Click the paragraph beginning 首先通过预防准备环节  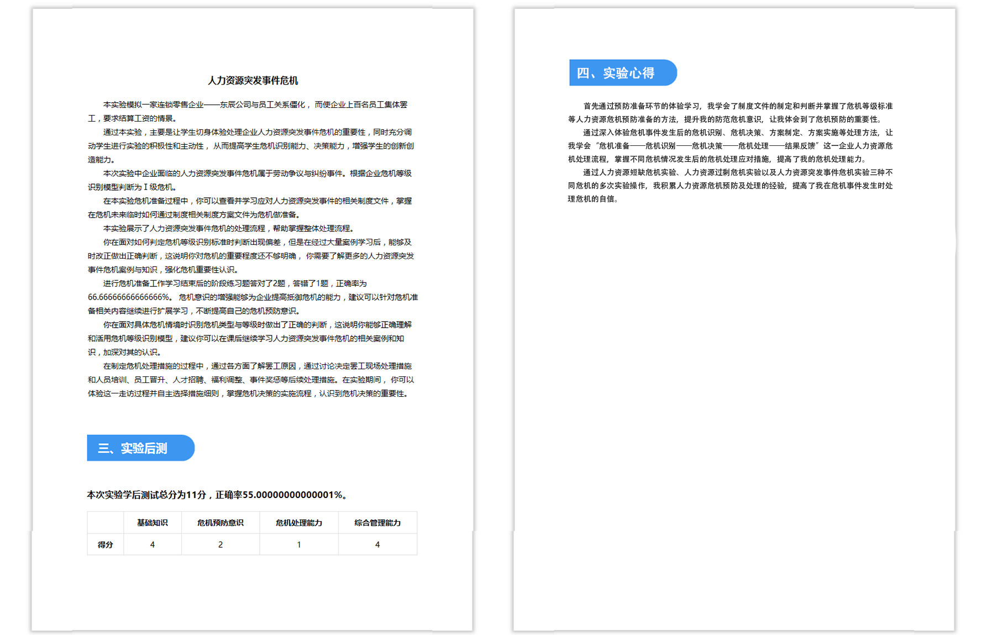coord(729,113)
